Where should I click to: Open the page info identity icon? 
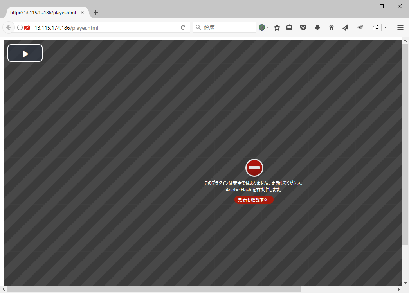pos(20,27)
